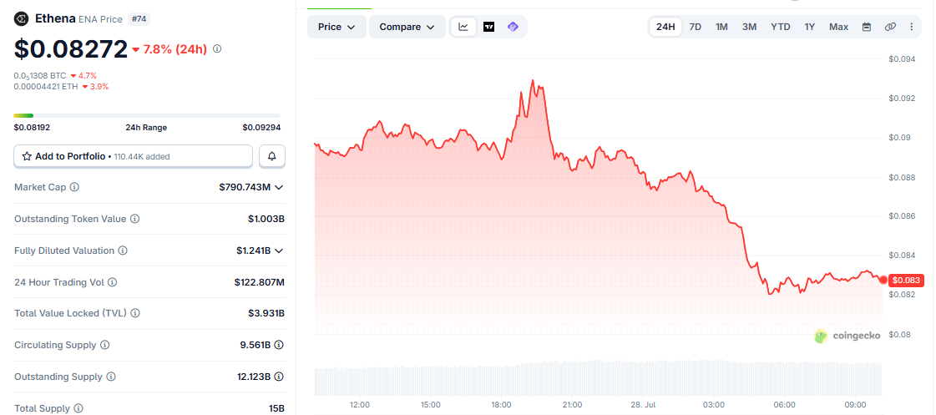Click the red price line peak near 18:00
This screenshot has height=415, width=936.
pos(533,81)
